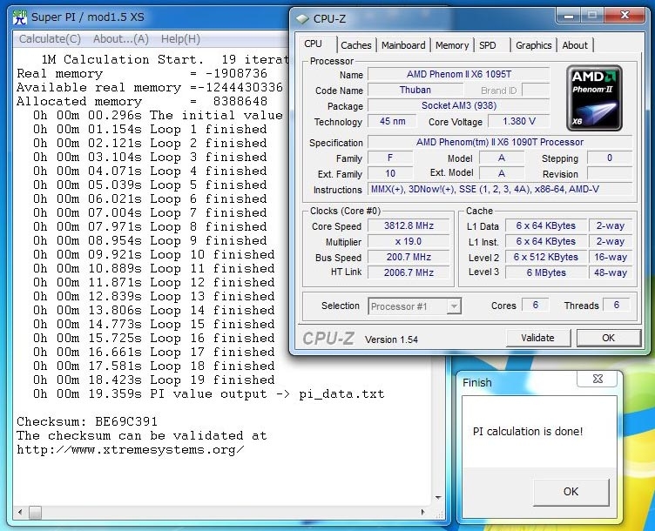Open the Help(H) menu
The image size is (655, 531).
pos(180,39)
